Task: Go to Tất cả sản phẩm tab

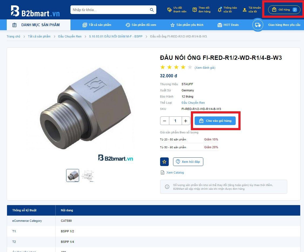Action: pos(97,25)
